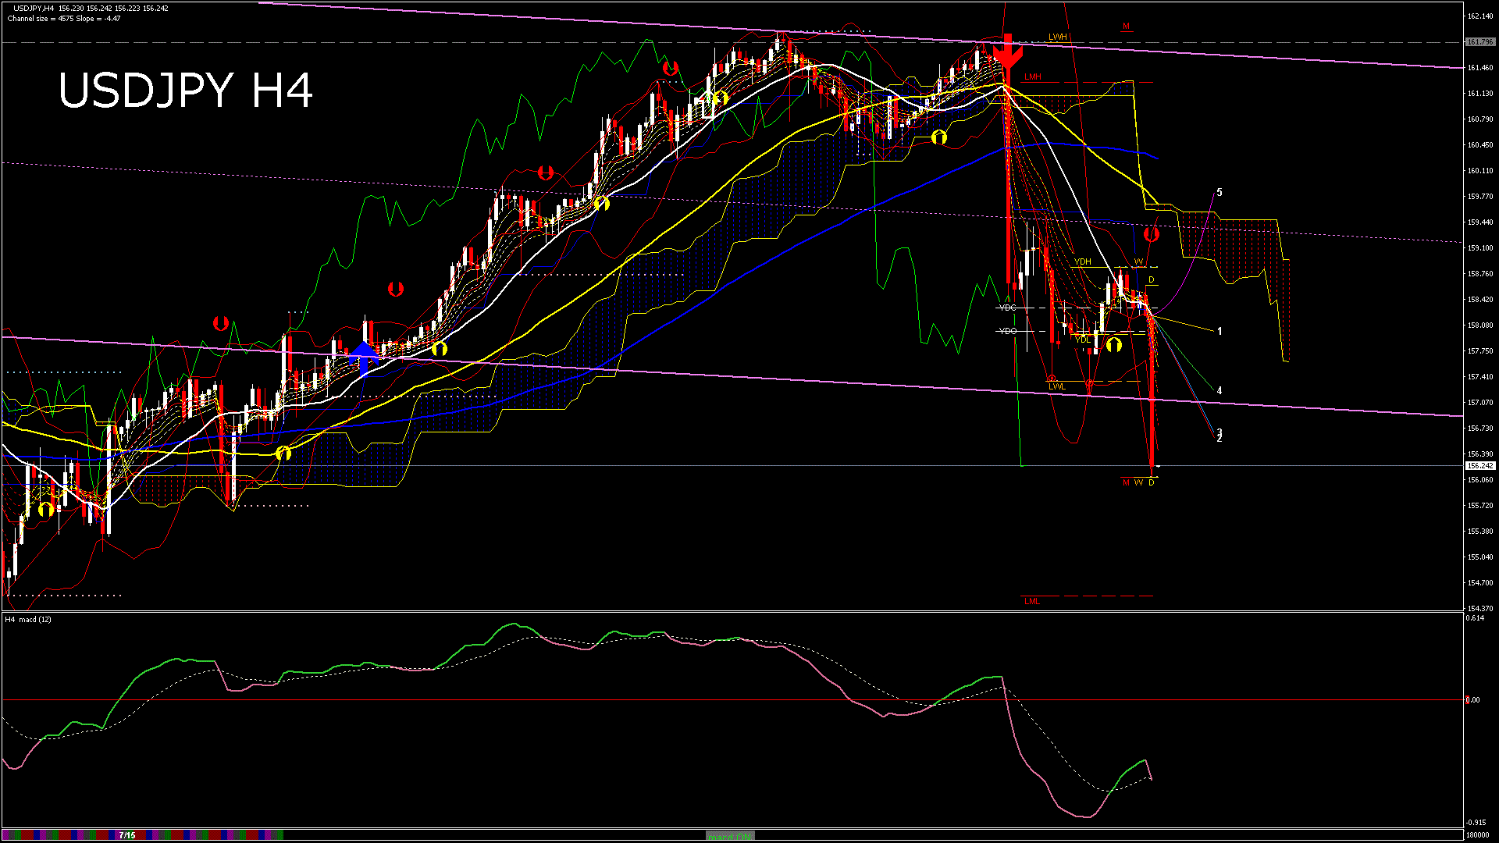Click the 161.796 price level tag
The height and width of the screenshot is (843, 1499).
click(1479, 42)
